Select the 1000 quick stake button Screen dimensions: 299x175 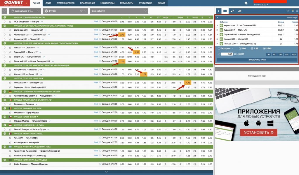pos(294,54)
